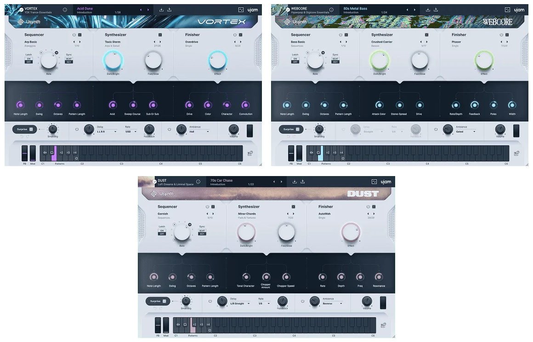533x342 pixels.
Task: Click the preset browser icon next to ujam in Webcore
Action: (508, 10)
